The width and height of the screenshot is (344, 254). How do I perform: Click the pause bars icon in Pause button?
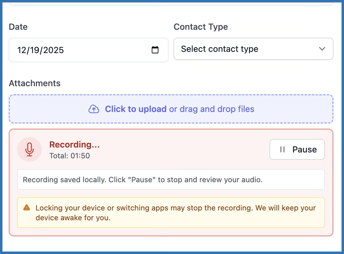coord(282,149)
